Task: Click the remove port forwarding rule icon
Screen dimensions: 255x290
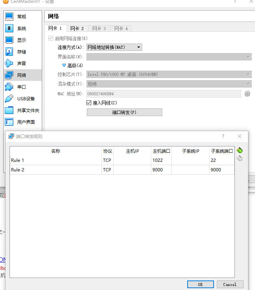Action: [x=240, y=159]
